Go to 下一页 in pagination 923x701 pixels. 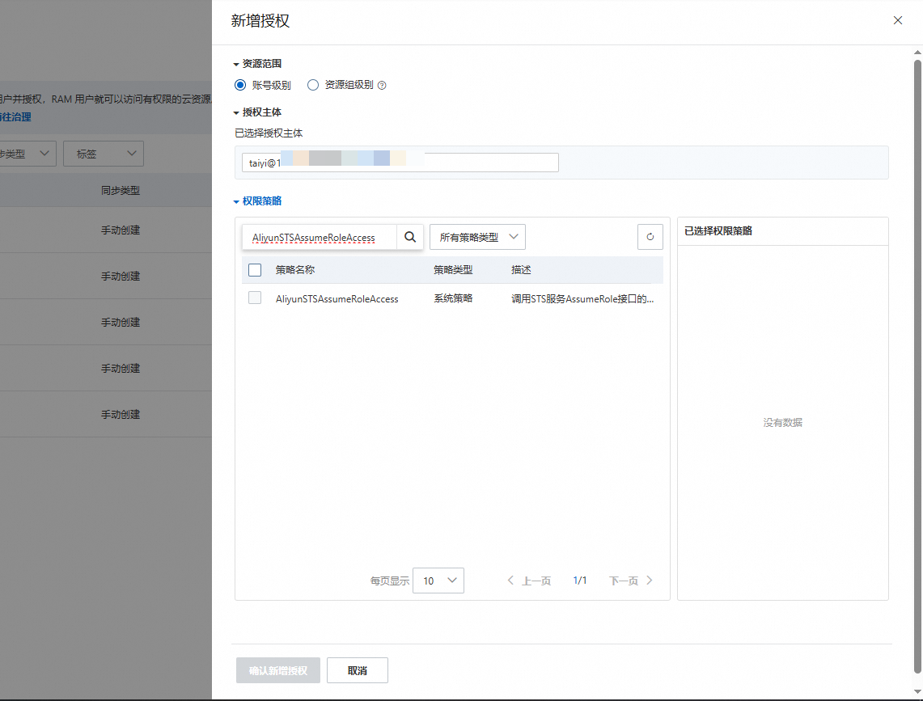(x=630, y=581)
